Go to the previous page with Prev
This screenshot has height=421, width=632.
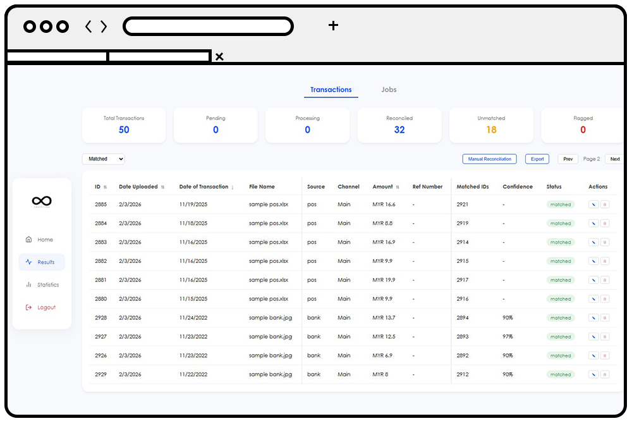point(568,159)
